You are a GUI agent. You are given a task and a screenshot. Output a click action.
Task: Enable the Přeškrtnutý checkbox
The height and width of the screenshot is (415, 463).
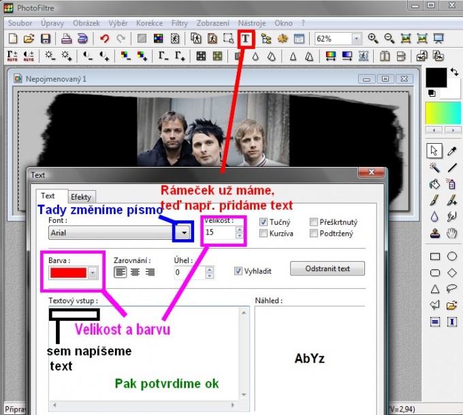click(x=314, y=222)
